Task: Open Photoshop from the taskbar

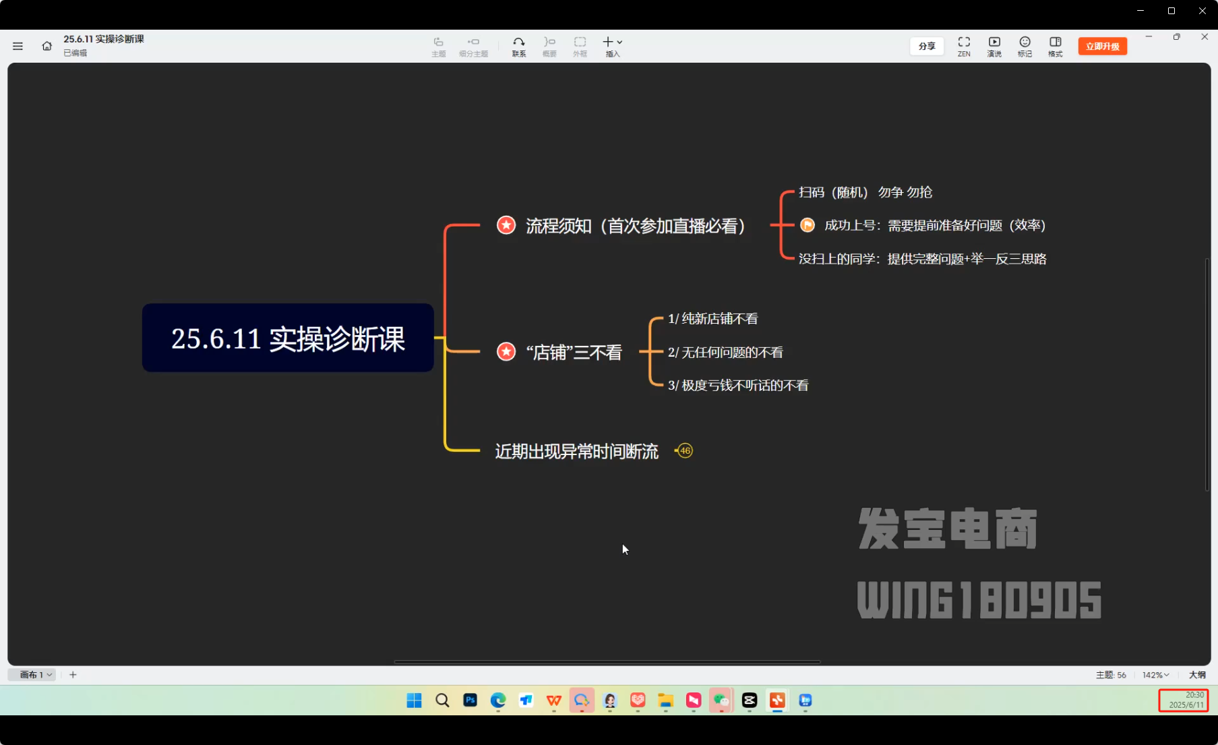Action: (x=470, y=701)
